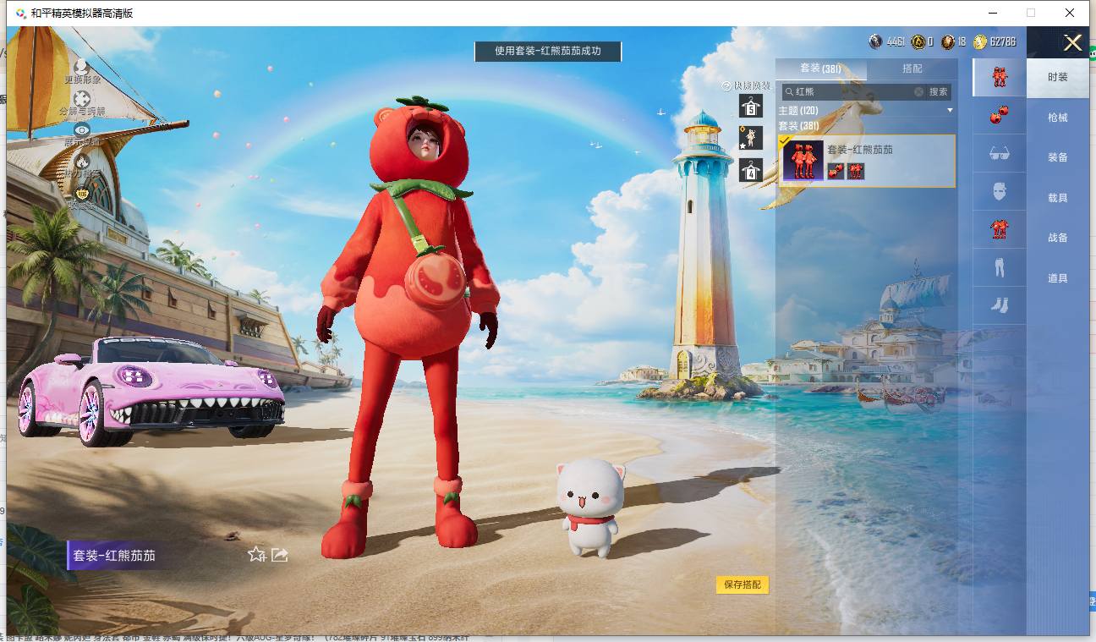This screenshot has width=1096, height=642.
Task: Switch to the 搭配 tab
Action: tap(912, 69)
